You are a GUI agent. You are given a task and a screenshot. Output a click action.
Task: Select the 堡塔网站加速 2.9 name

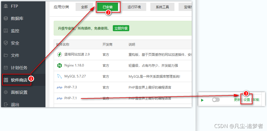[77, 54]
